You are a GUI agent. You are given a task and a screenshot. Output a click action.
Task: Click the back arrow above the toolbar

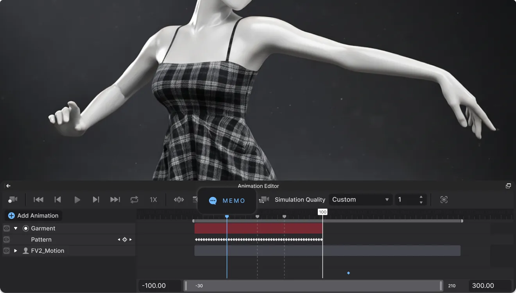click(x=8, y=186)
